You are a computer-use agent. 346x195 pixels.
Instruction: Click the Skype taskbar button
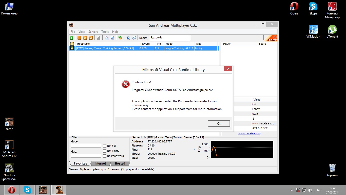click(x=27, y=190)
